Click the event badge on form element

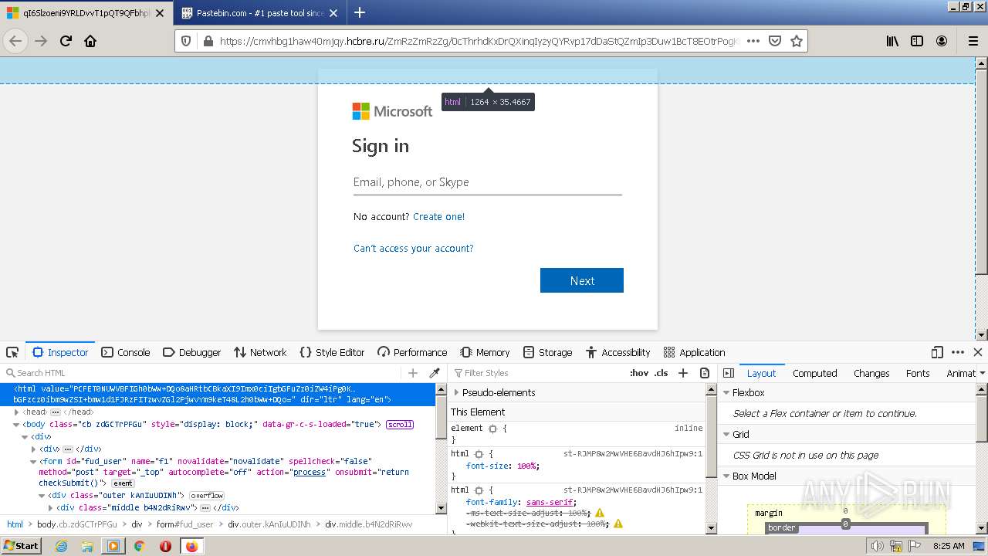(123, 483)
